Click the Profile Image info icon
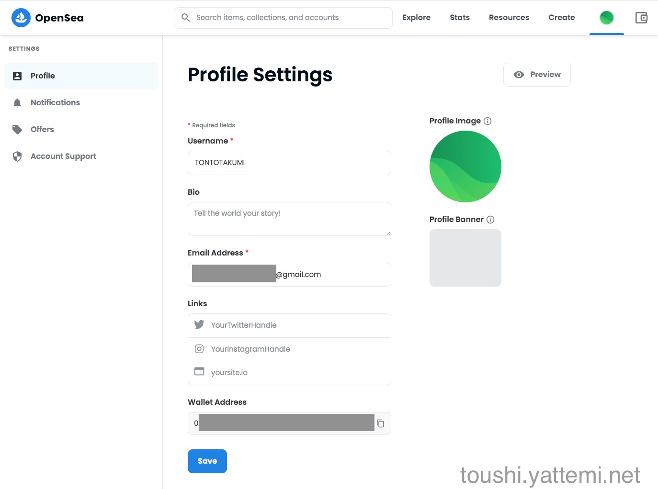658x489 pixels. tap(488, 121)
